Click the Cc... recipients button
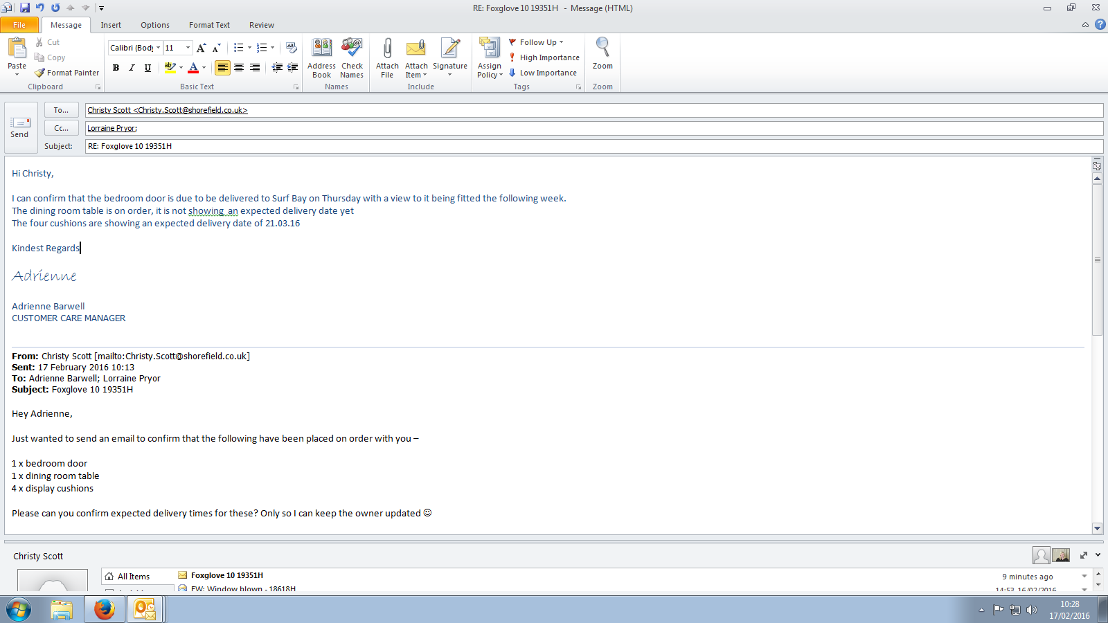Viewport: 1108px width, 623px height. pyautogui.click(x=61, y=128)
